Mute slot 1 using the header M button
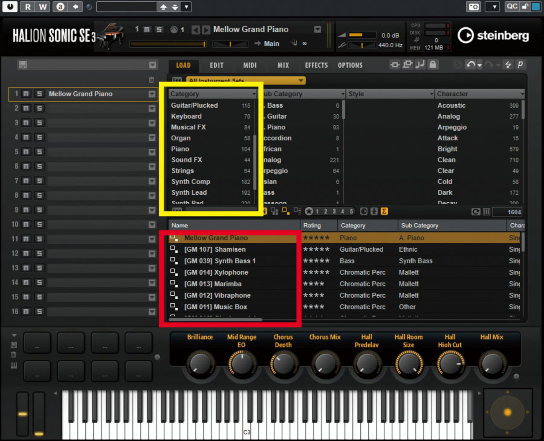Screen dimensions: 544x441 point(147,29)
